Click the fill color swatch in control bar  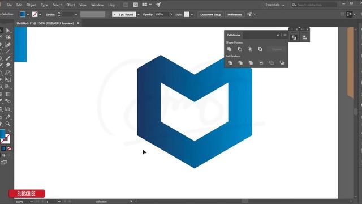tap(23, 14)
